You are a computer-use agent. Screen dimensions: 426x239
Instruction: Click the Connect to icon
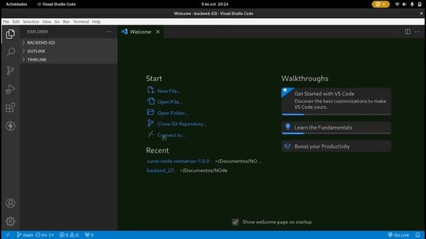pyautogui.click(x=150, y=134)
